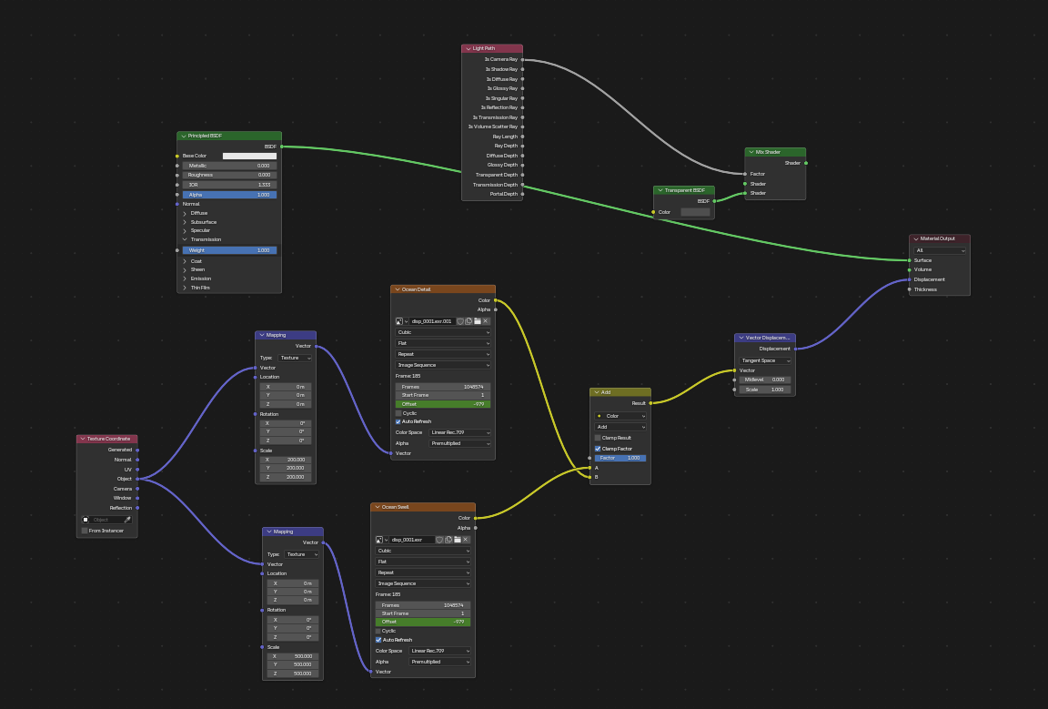Adjust Transmission Weight slider in Principled BSDF

click(229, 250)
